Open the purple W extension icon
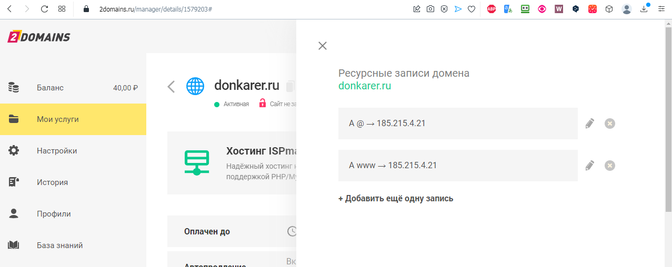Viewport: 672px width, 267px height. [x=559, y=9]
